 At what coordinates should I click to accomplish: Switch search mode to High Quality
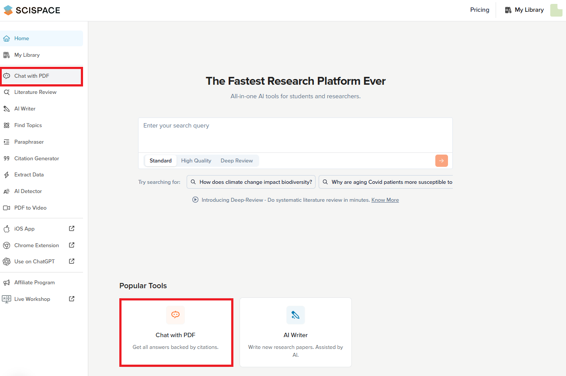click(196, 161)
